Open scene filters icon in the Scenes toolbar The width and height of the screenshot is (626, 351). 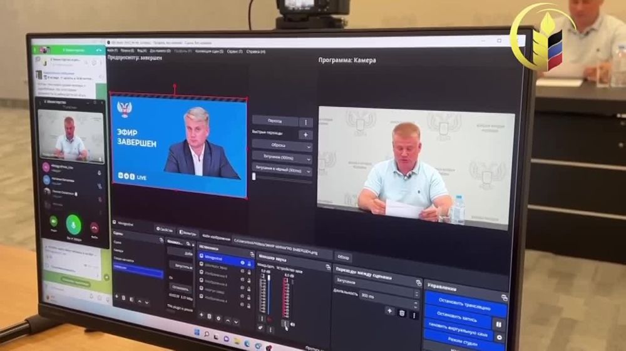[x=131, y=299]
